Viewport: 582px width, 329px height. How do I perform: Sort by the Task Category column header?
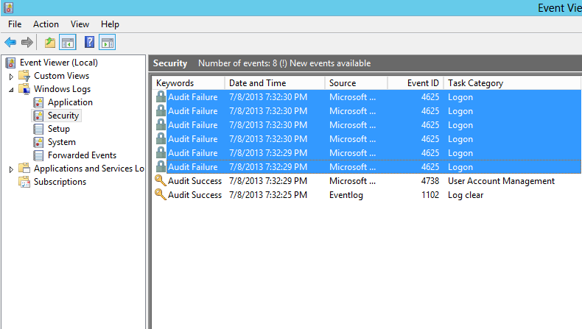point(512,83)
